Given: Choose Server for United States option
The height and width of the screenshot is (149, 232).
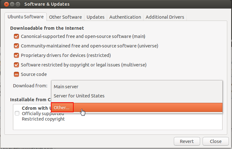Looking at the screenshot, I should coord(79,96).
